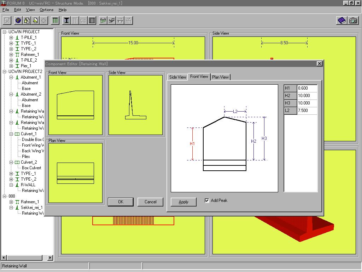362x272 pixels.
Task: Click the camera snapshot icon
Action: click(353, 20)
